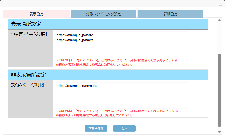Click the scrollbar track above the thumb
This screenshot has width=225, height=137.
tap(219, 37)
